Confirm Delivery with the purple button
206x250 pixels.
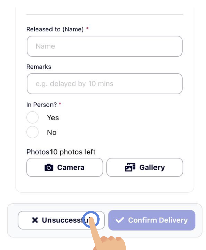click(x=152, y=220)
